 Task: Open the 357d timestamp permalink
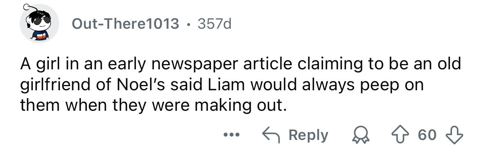click(214, 24)
